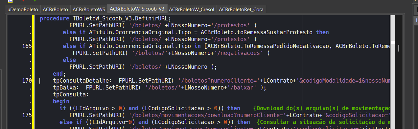The width and height of the screenshot is (418, 129).
Task: Click the '/boletos/movimentacoes/download' string on line 175
Action: point(208,115)
